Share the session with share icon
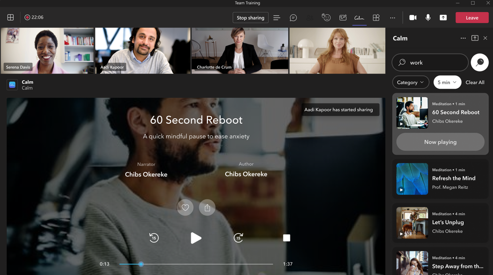 [x=207, y=207]
